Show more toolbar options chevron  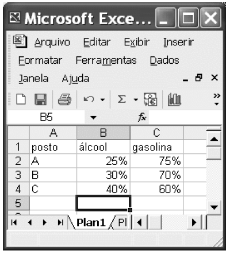pyautogui.click(x=217, y=99)
